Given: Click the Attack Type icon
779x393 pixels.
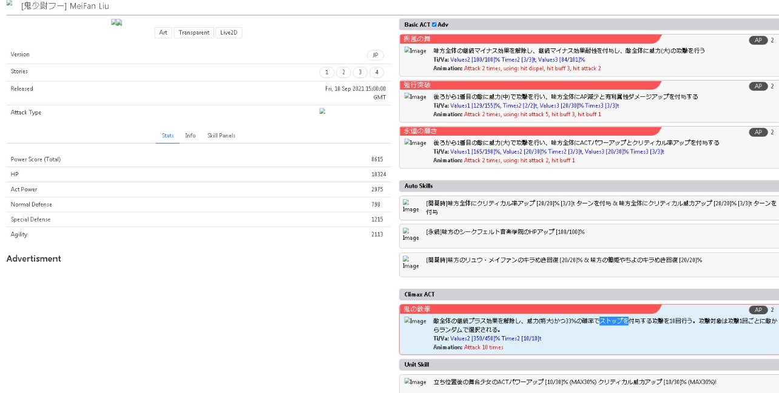Looking at the screenshot, I should (323, 111).
